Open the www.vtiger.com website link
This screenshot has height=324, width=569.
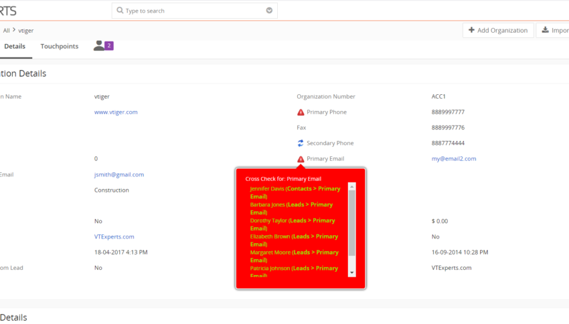116,112
